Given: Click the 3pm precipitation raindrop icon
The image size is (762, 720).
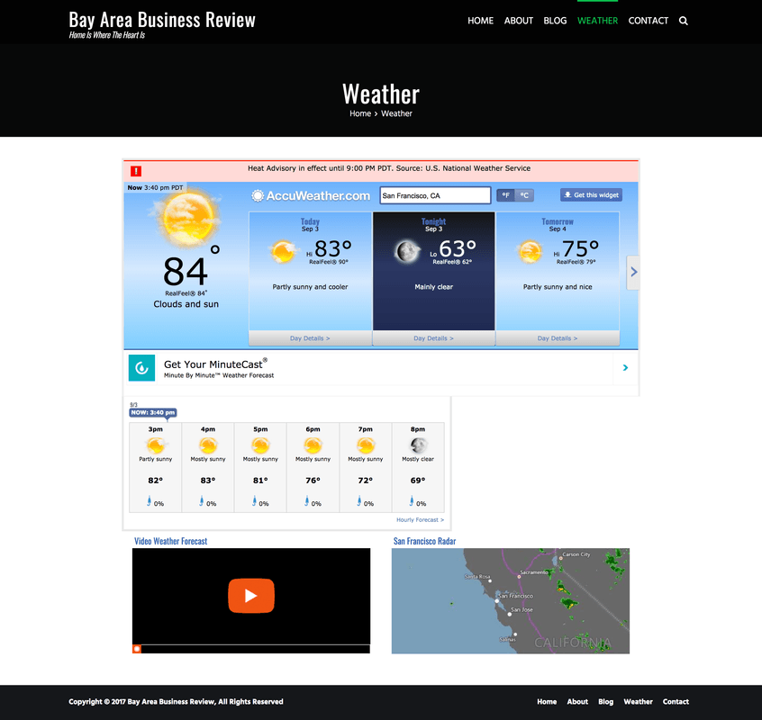Looking at the screenshot, I should click(x=150, y=501).
